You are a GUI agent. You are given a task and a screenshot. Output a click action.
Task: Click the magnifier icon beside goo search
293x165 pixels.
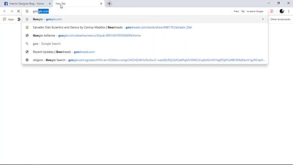pos(27,44)
